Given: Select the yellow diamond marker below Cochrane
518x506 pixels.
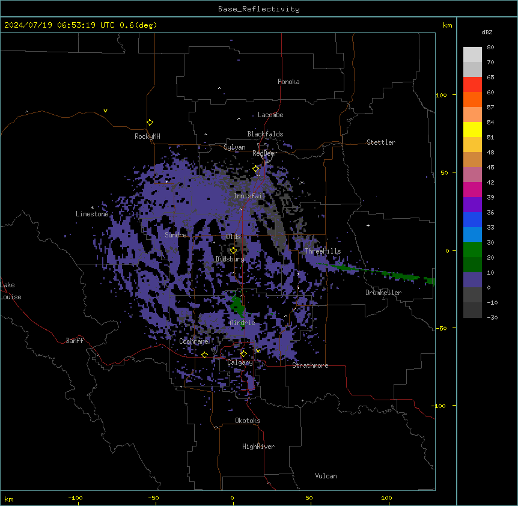Looking at the screenshot, I should 204,355.
